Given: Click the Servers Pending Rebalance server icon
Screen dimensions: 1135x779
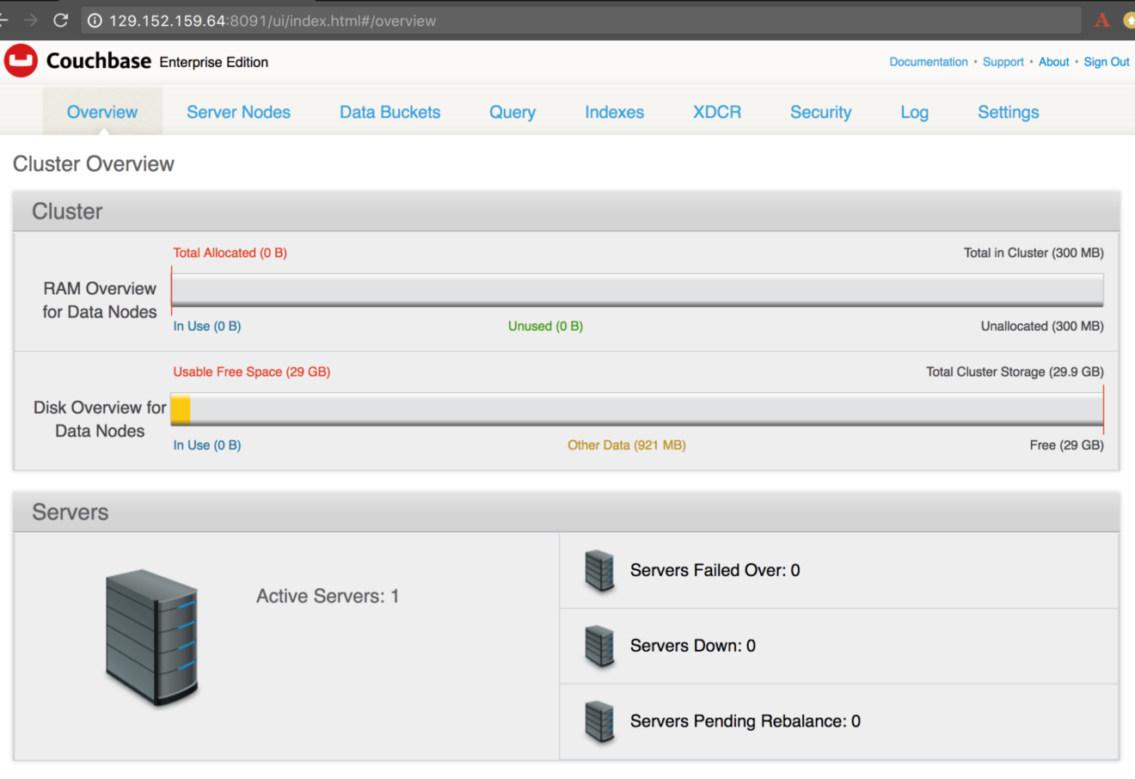Looking at the screenshot, I should [x=599, y=721].
